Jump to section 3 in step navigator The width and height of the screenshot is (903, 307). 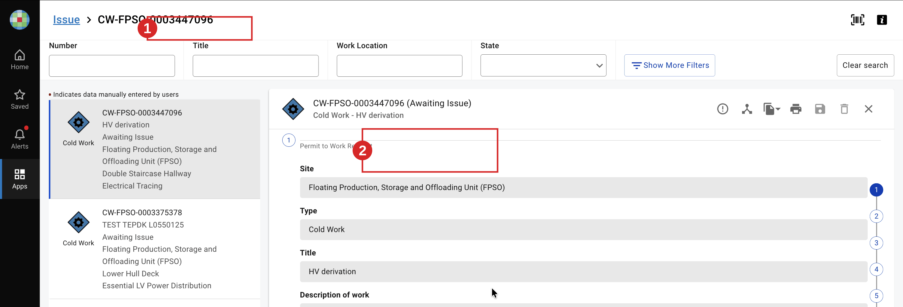pos(876,243)
